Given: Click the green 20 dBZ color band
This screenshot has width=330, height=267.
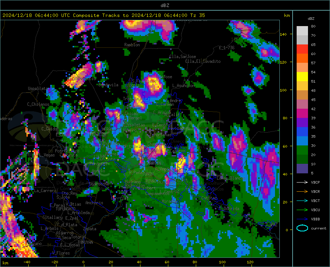Looking at the screenshot, I should [x=302, y=150].
